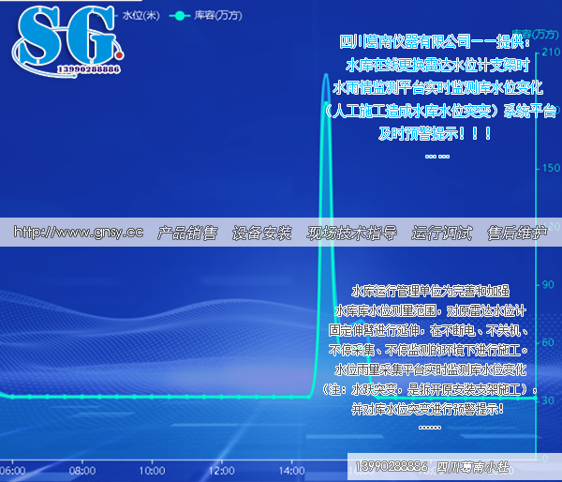Click the 08:00 time axis label

(82, 470)
